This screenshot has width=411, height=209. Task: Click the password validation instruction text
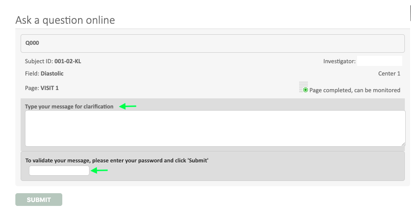click(117, 161)
